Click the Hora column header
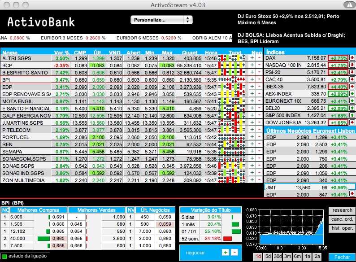The height and width of the screenshot is (262, 356). (211, 52)
